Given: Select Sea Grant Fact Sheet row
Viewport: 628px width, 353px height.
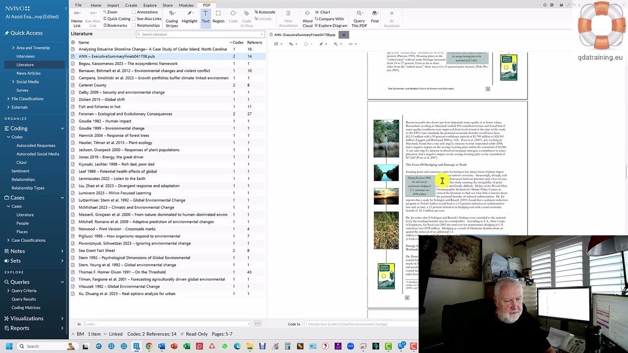Looking at the screenshot, I should coord(168,251).
